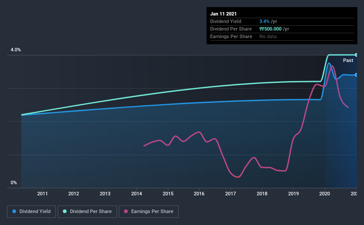The width and height of the screenshot is (364, 225).
Task: Click the pink Earnings Per Share legend dot
Action: point(126,211)
